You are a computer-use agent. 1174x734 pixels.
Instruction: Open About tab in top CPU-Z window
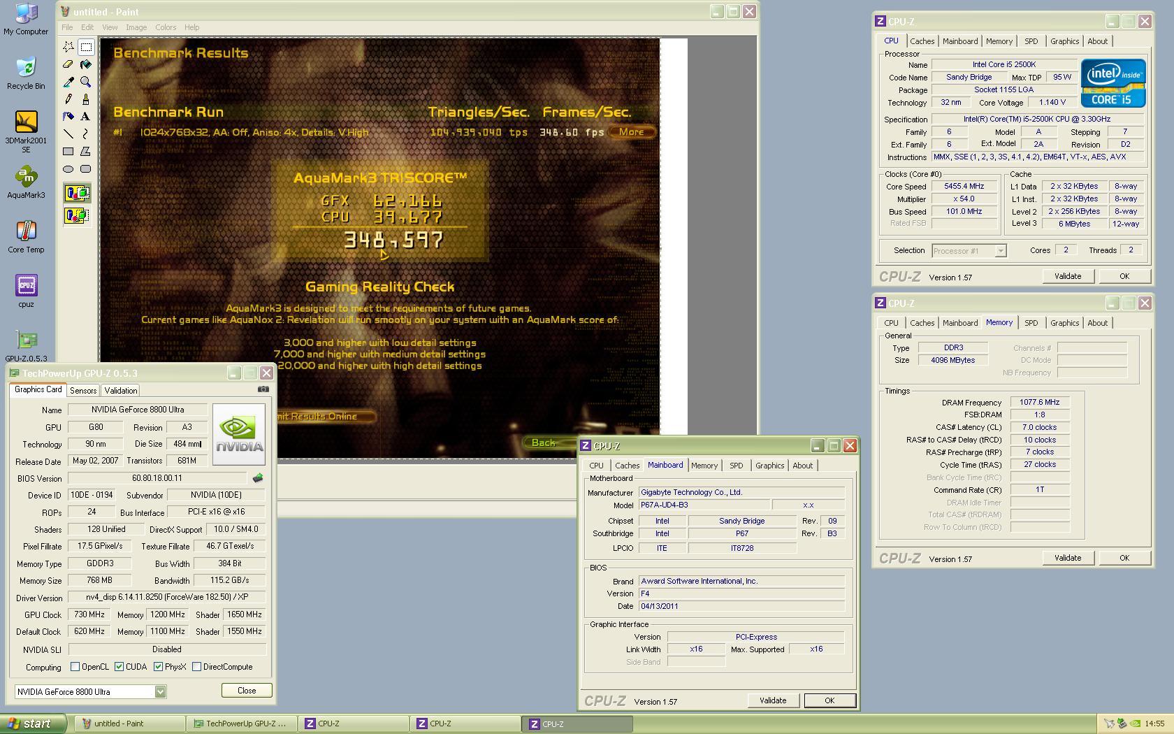pos(1097,41)
